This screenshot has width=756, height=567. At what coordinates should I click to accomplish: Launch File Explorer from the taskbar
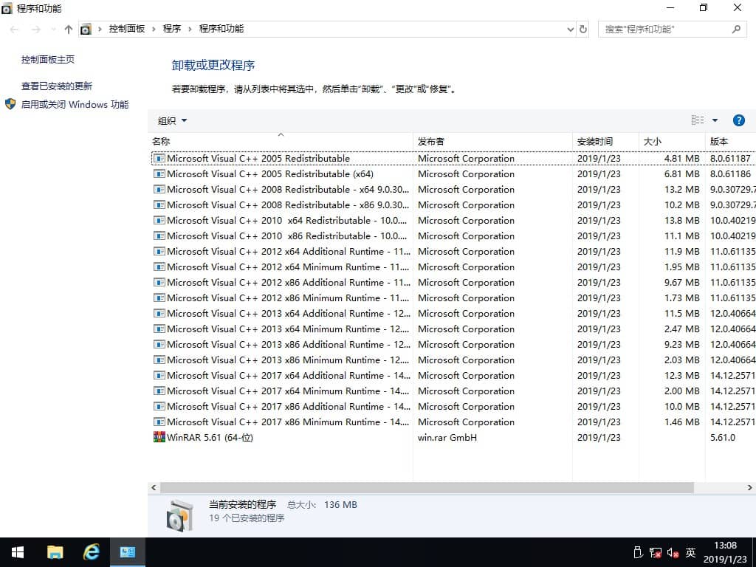pyautogui.click(x=55, y=551)
